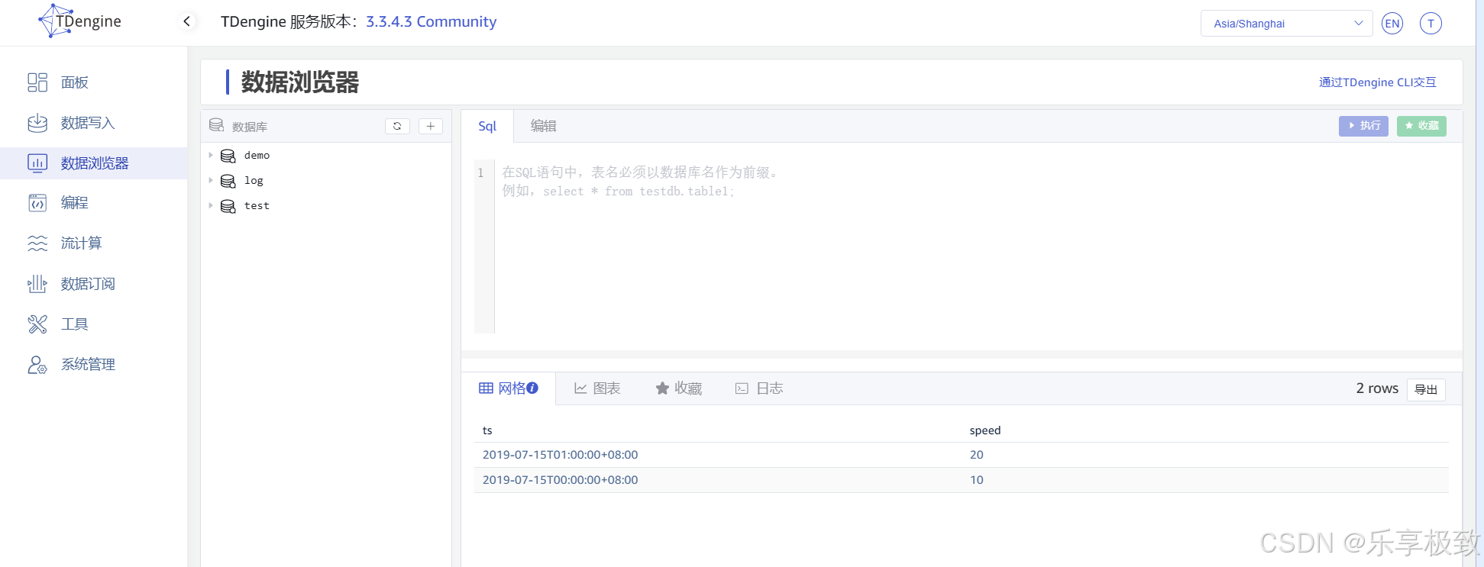Refresh the database list
This screenshot has width=1484, height=567.
pos(397,126)
